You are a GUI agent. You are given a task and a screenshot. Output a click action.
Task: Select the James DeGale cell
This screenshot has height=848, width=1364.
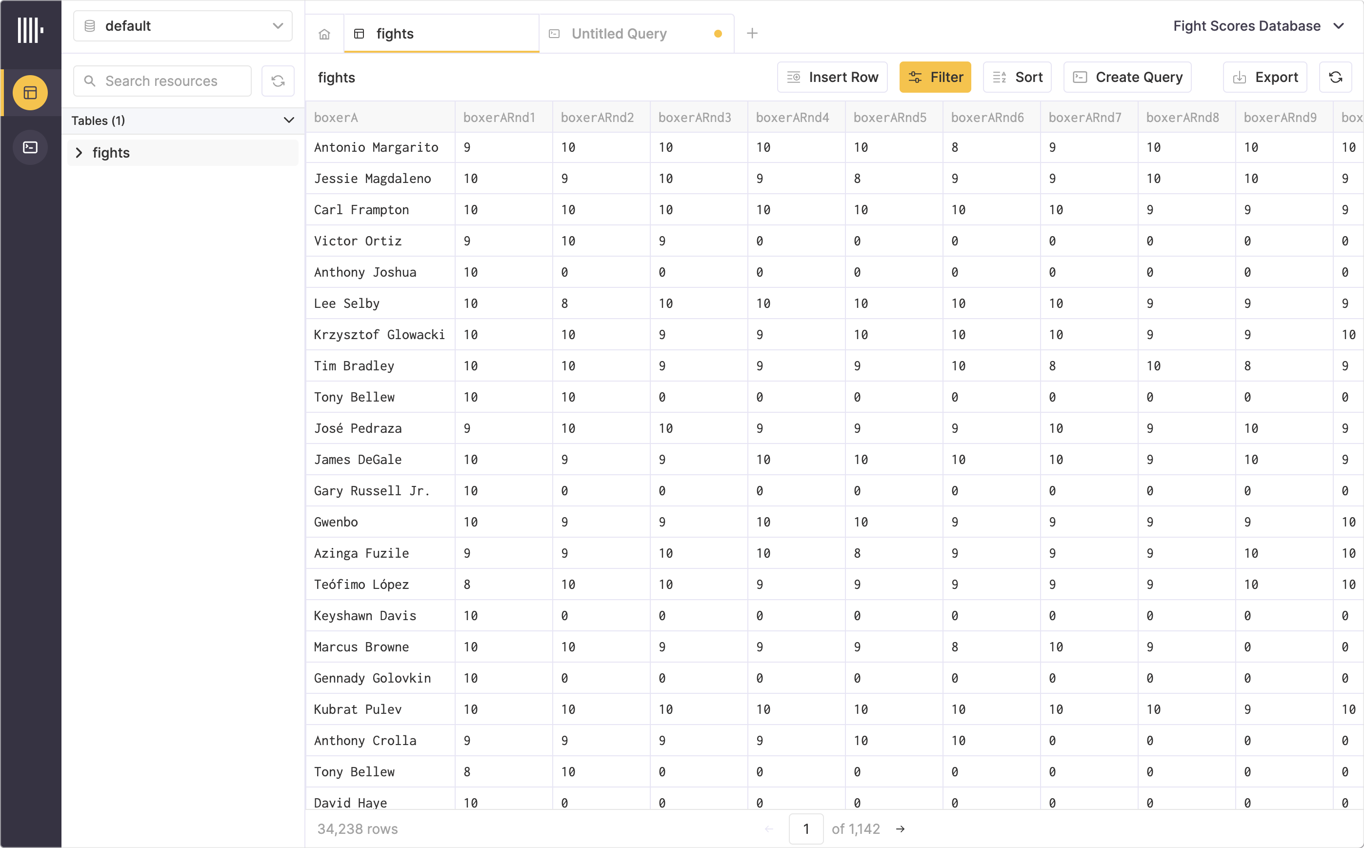point(380,459)
